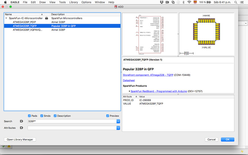Open the File menu

25,2
